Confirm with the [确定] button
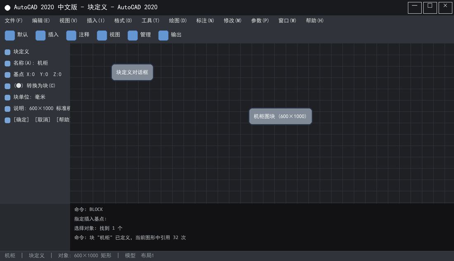The image size is (454, 261). (x=21, y=120)
